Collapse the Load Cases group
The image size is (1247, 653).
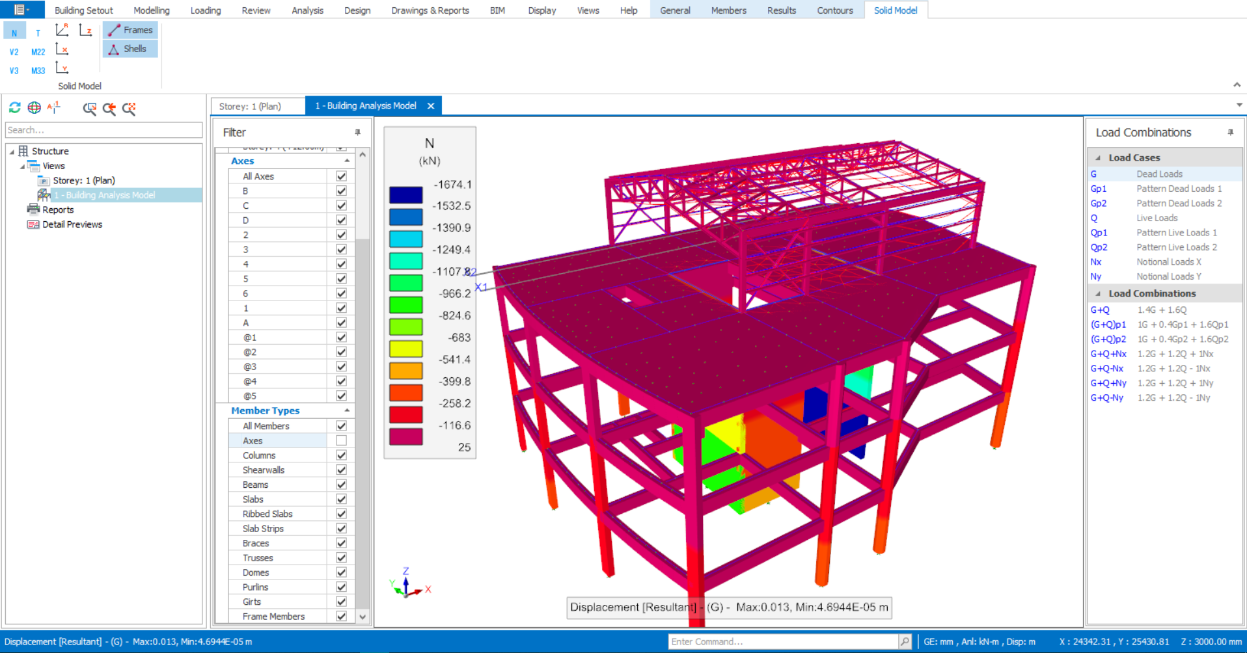click(x=1098, y=157)
